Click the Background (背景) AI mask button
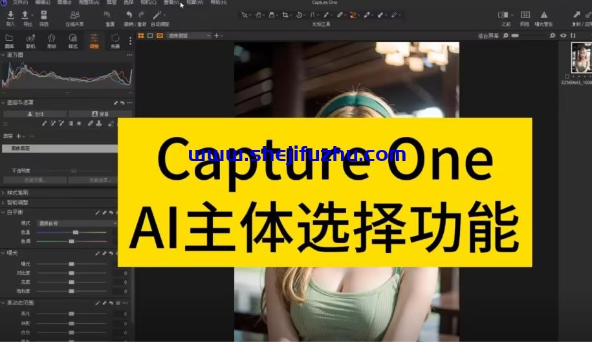This screenshot has width=592, height=342. (100, 113)
